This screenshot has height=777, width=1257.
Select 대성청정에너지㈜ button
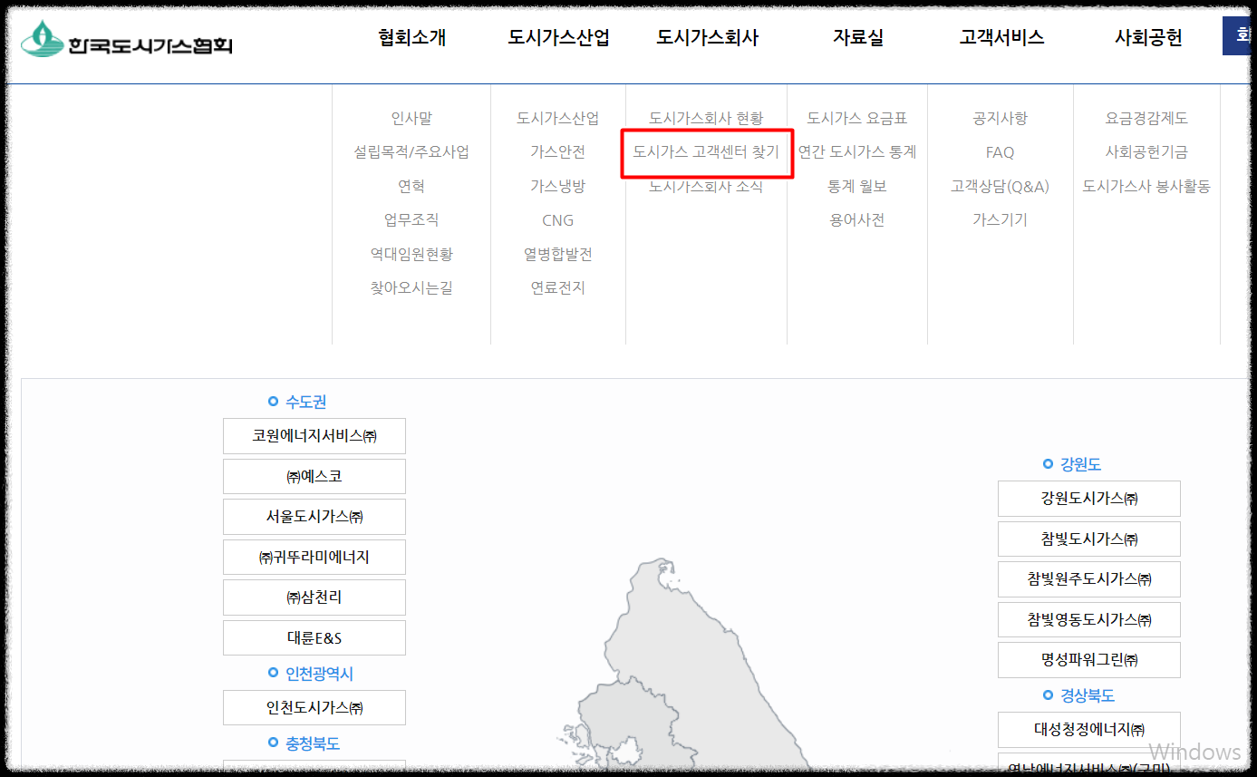pyautogui.click(x=1089, y=729)
